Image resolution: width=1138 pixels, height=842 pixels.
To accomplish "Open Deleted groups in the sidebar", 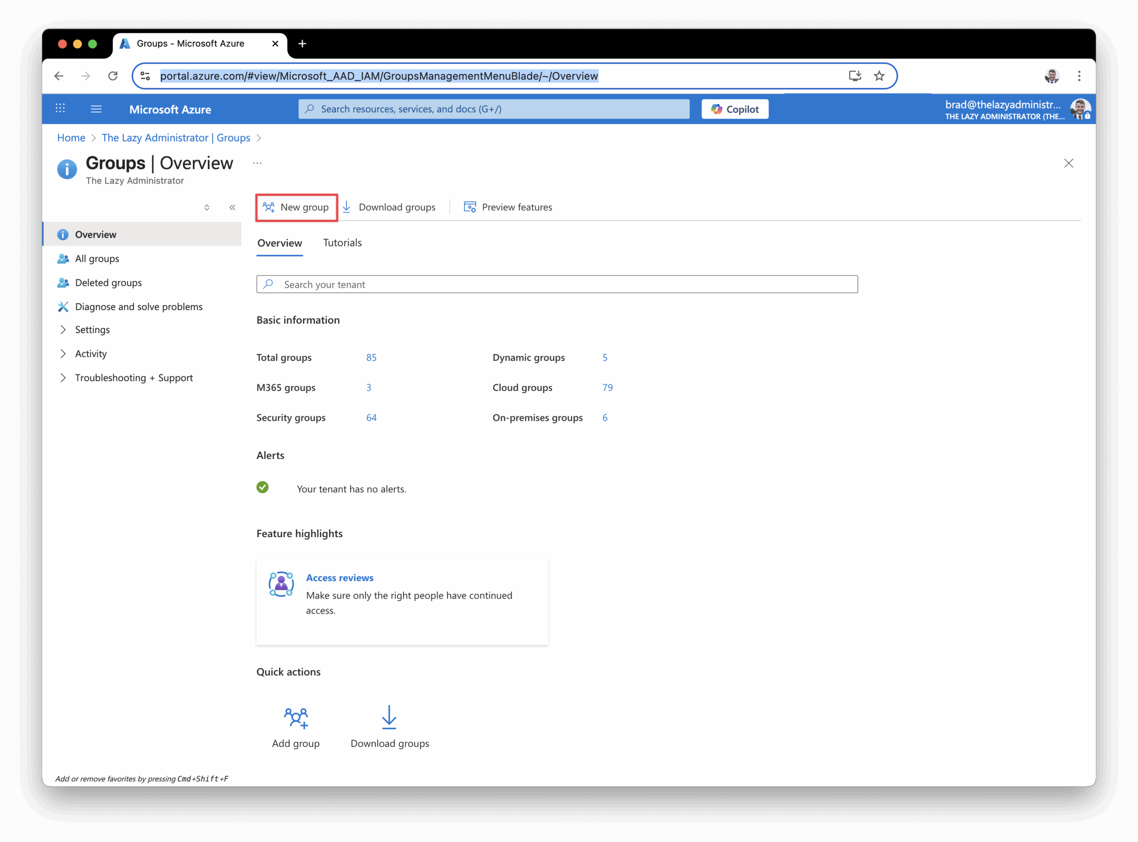I will (108, 282).
